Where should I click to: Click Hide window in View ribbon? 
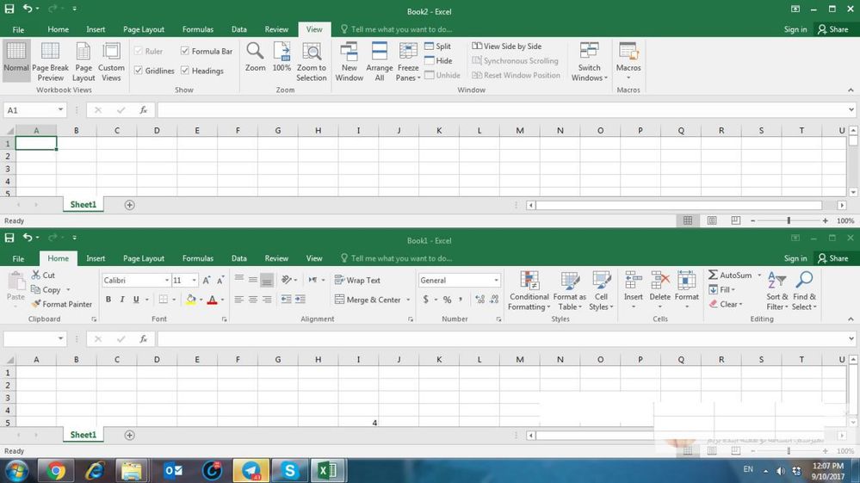(x=438, y=61)
